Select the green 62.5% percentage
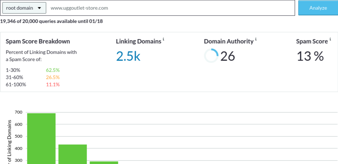 pos(52,70)
